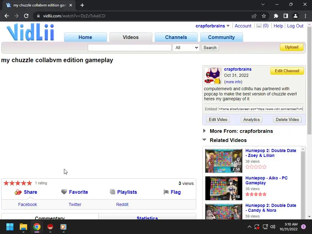
Task: Click the (more info) link
Action: point(233,82)
